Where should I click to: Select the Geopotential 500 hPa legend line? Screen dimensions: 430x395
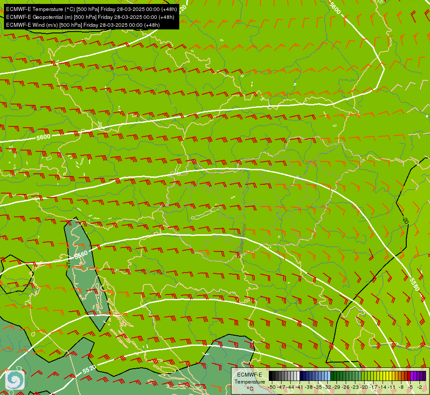90,17
